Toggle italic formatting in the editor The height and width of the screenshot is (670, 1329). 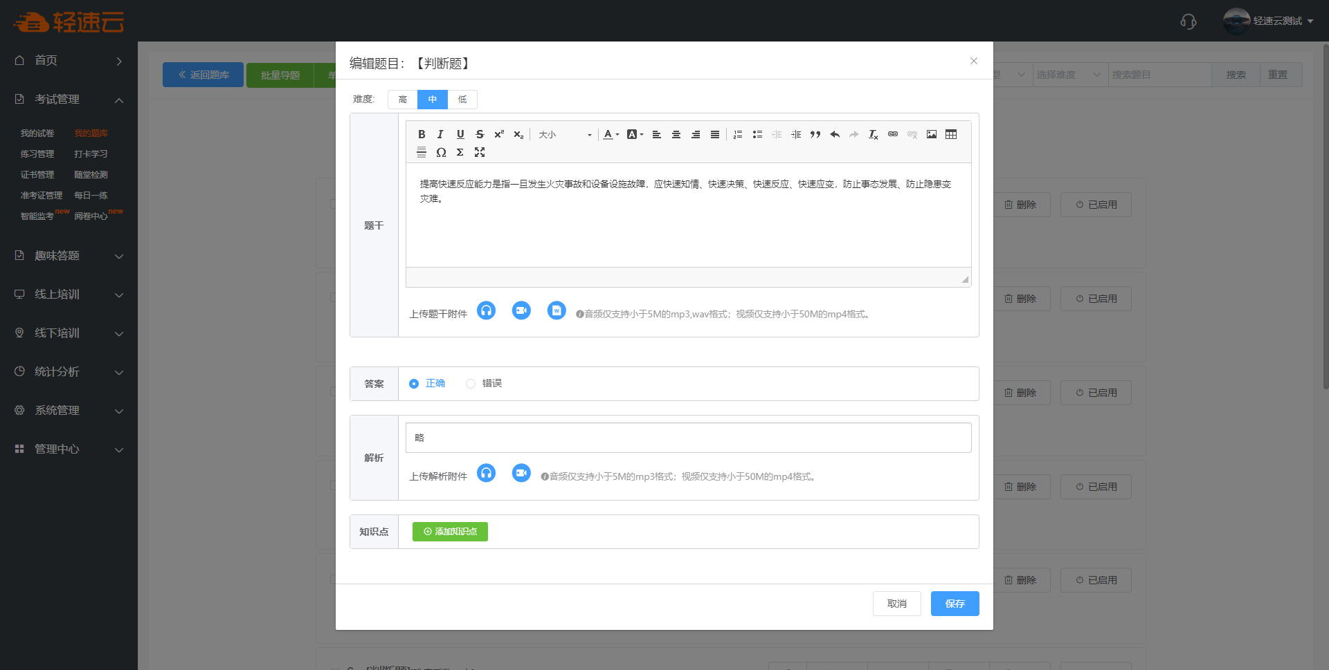click(440, 134)
